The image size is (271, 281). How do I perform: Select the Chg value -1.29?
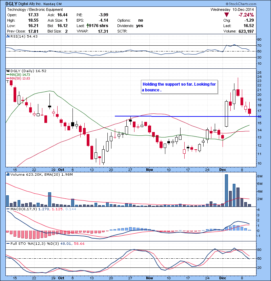(x=249, y=20)
